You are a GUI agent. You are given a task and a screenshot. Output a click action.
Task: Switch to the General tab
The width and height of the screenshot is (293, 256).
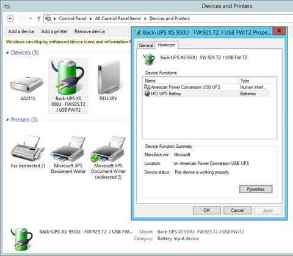point(146,45)
